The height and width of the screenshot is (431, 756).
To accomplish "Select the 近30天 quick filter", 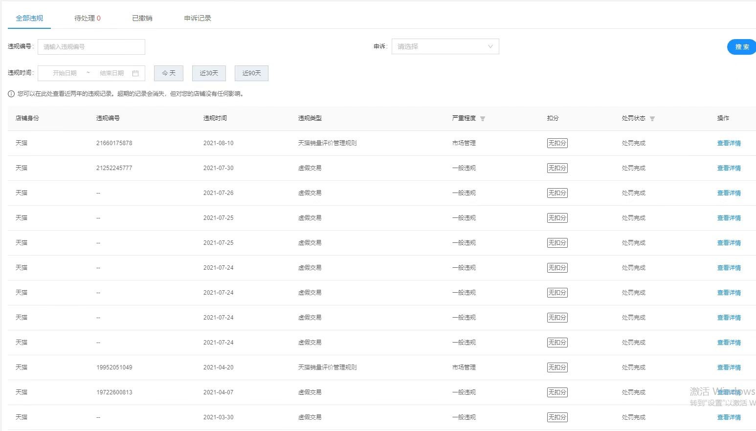I will tap(209, 73).
